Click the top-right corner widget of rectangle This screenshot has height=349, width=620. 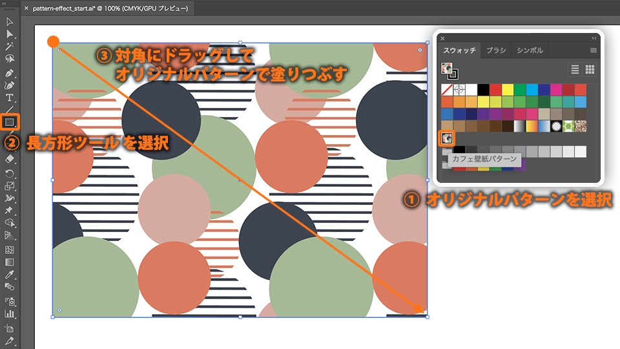[420, 50]
